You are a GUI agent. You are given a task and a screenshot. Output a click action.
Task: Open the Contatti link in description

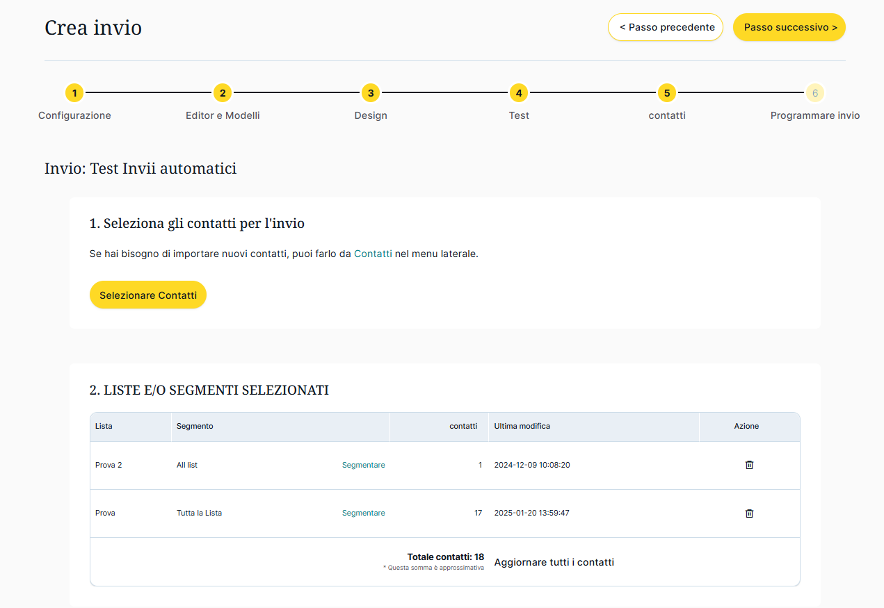point(373,254)
